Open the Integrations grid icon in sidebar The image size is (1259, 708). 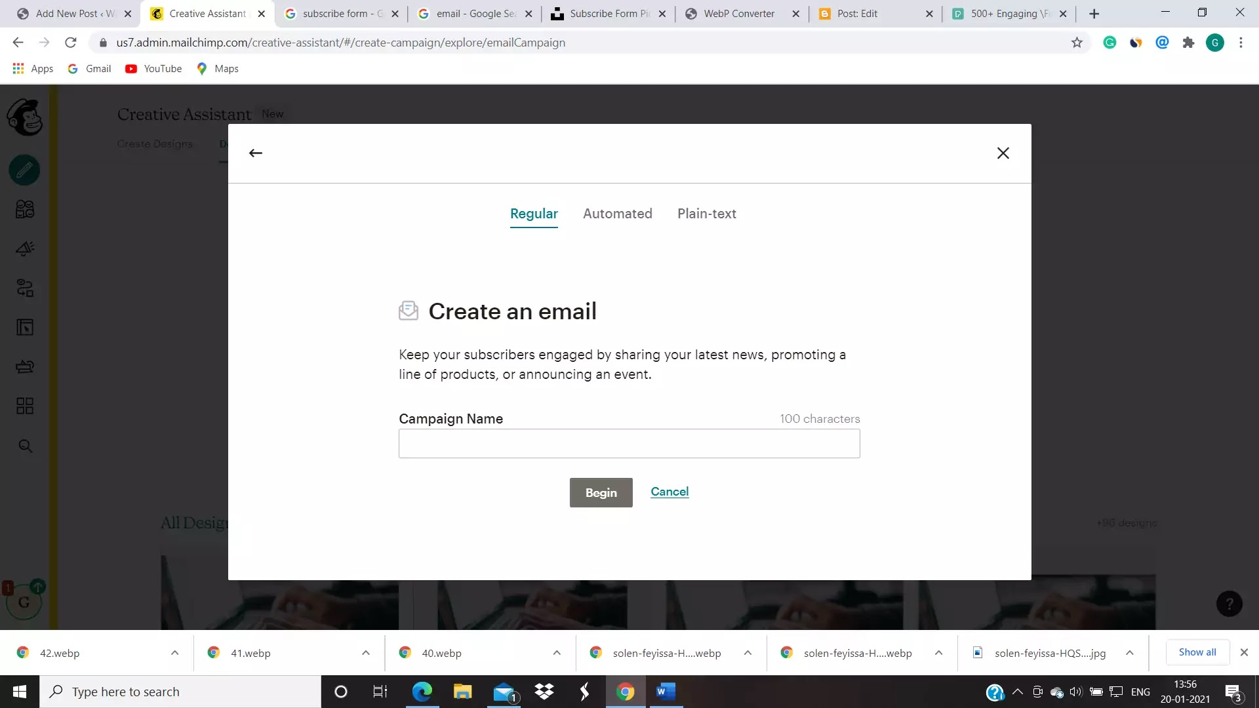pos(25,406)
